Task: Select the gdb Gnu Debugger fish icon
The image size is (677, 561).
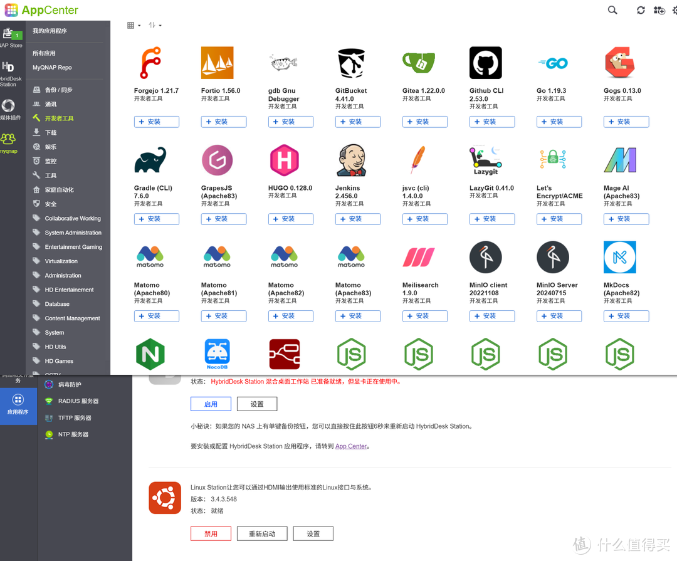Action: (x=284, y=63)
